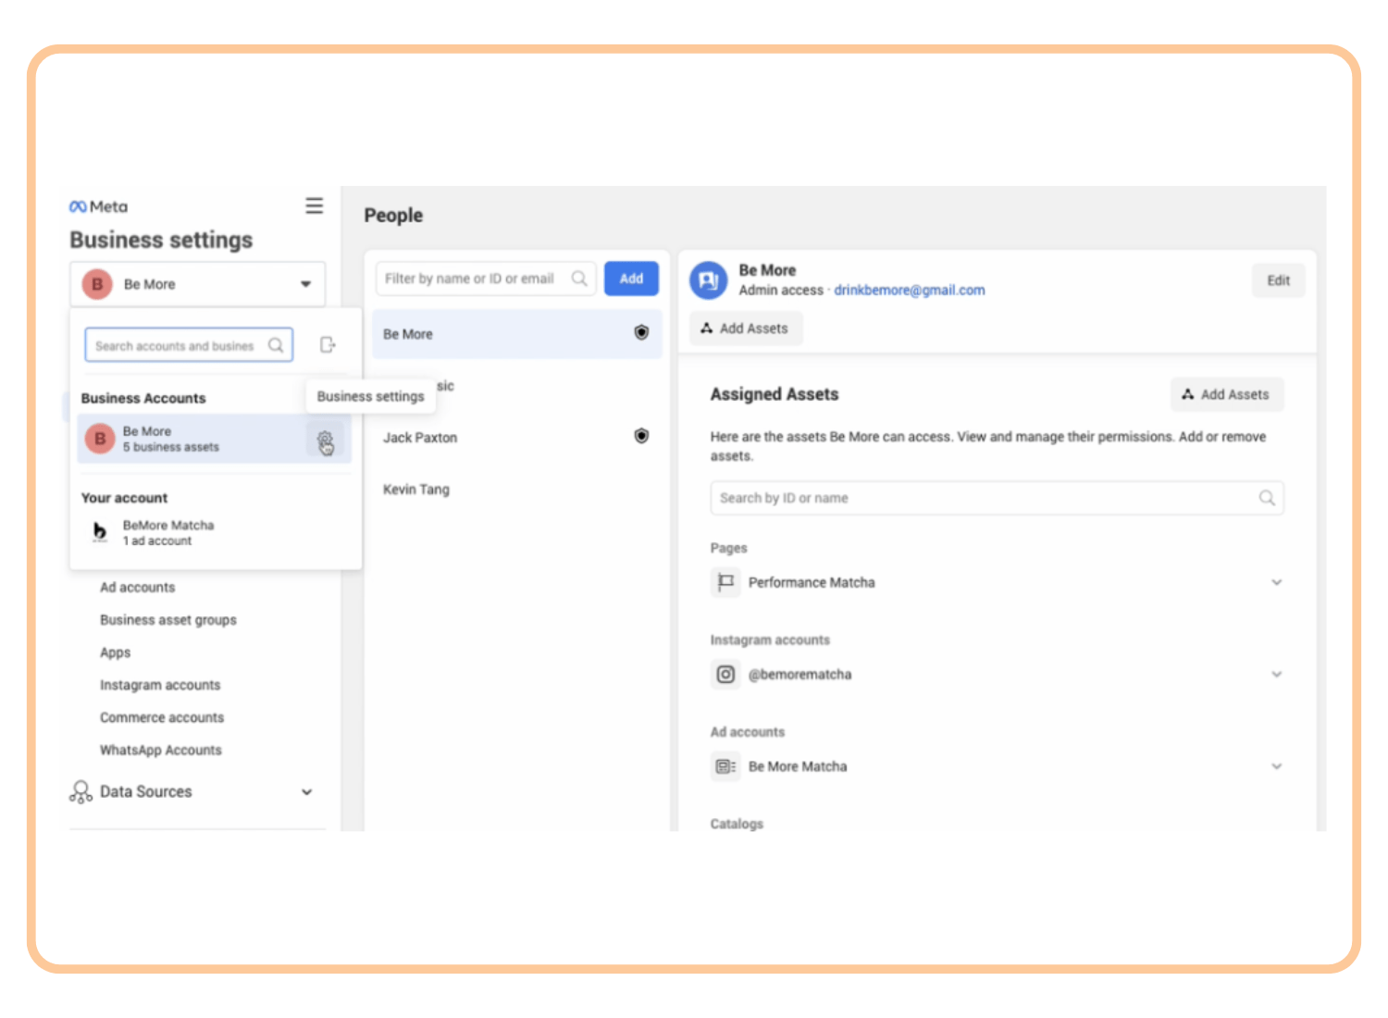Open the drinkbemore@gmail.com email link
Viewport: 1388px width, 1018px height.
coord(910,291)
